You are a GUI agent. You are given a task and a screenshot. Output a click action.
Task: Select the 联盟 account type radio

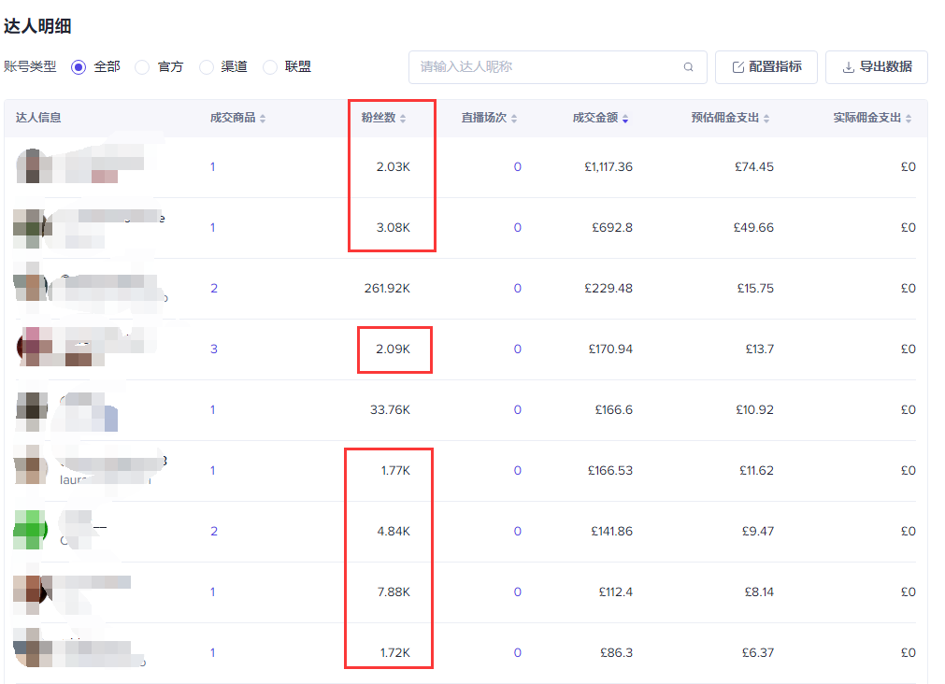pyautogui.click(x=270, y=67)
